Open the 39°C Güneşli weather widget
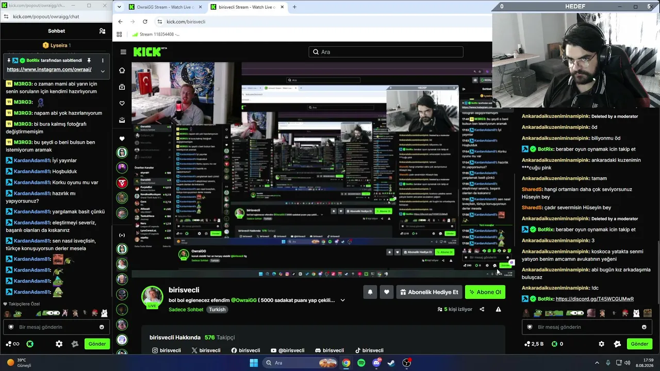 [19, 363]
